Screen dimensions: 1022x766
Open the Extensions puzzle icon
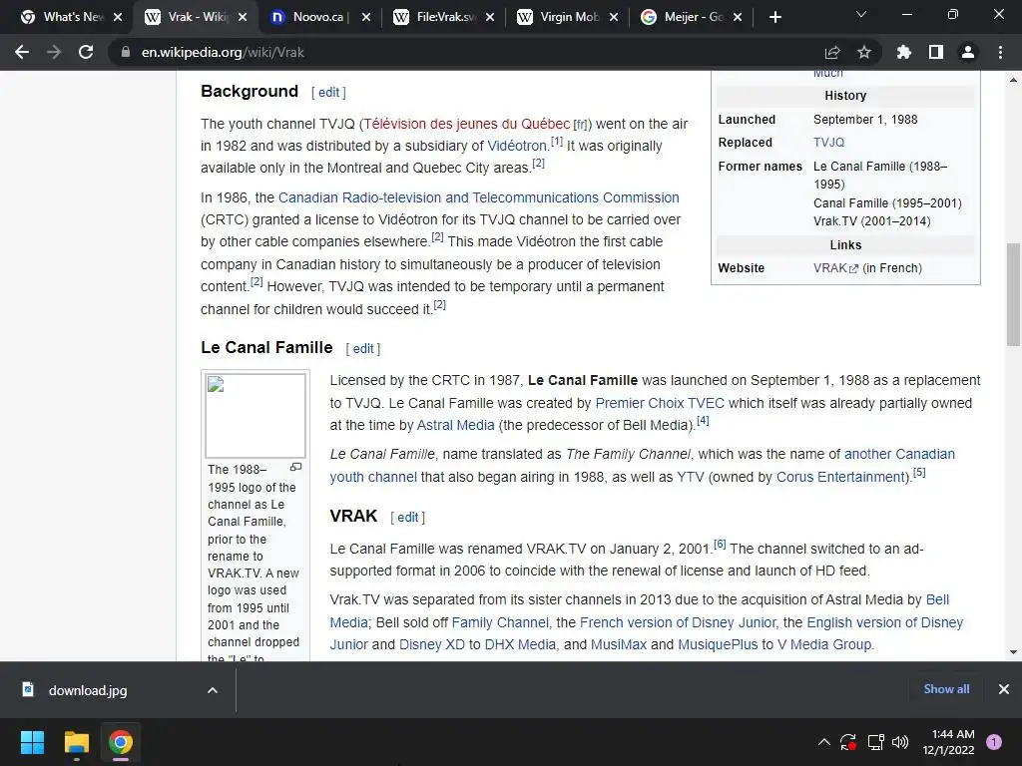[x=904, y=52]
